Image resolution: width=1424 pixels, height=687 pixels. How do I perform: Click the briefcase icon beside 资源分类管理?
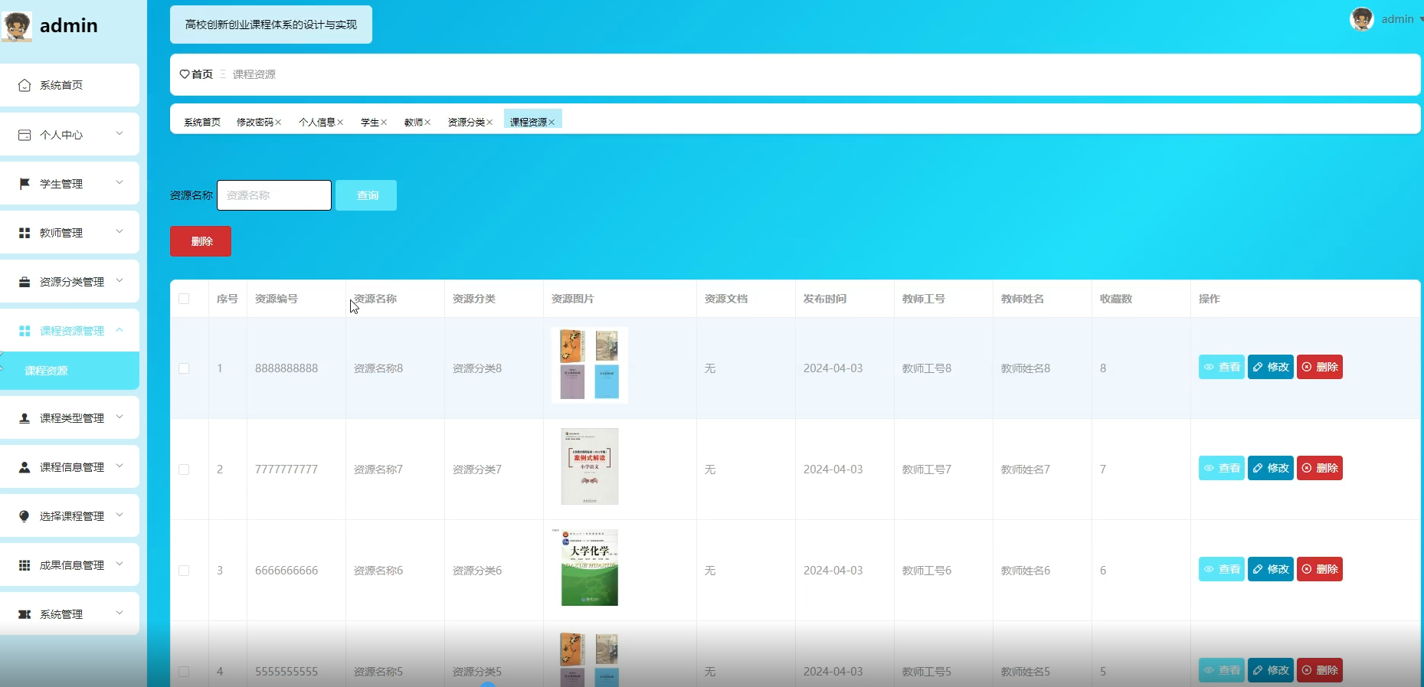click(25, 282)
